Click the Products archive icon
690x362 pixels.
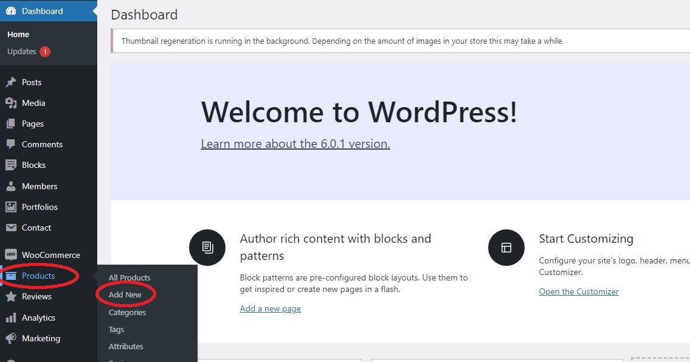pos(11,276)
